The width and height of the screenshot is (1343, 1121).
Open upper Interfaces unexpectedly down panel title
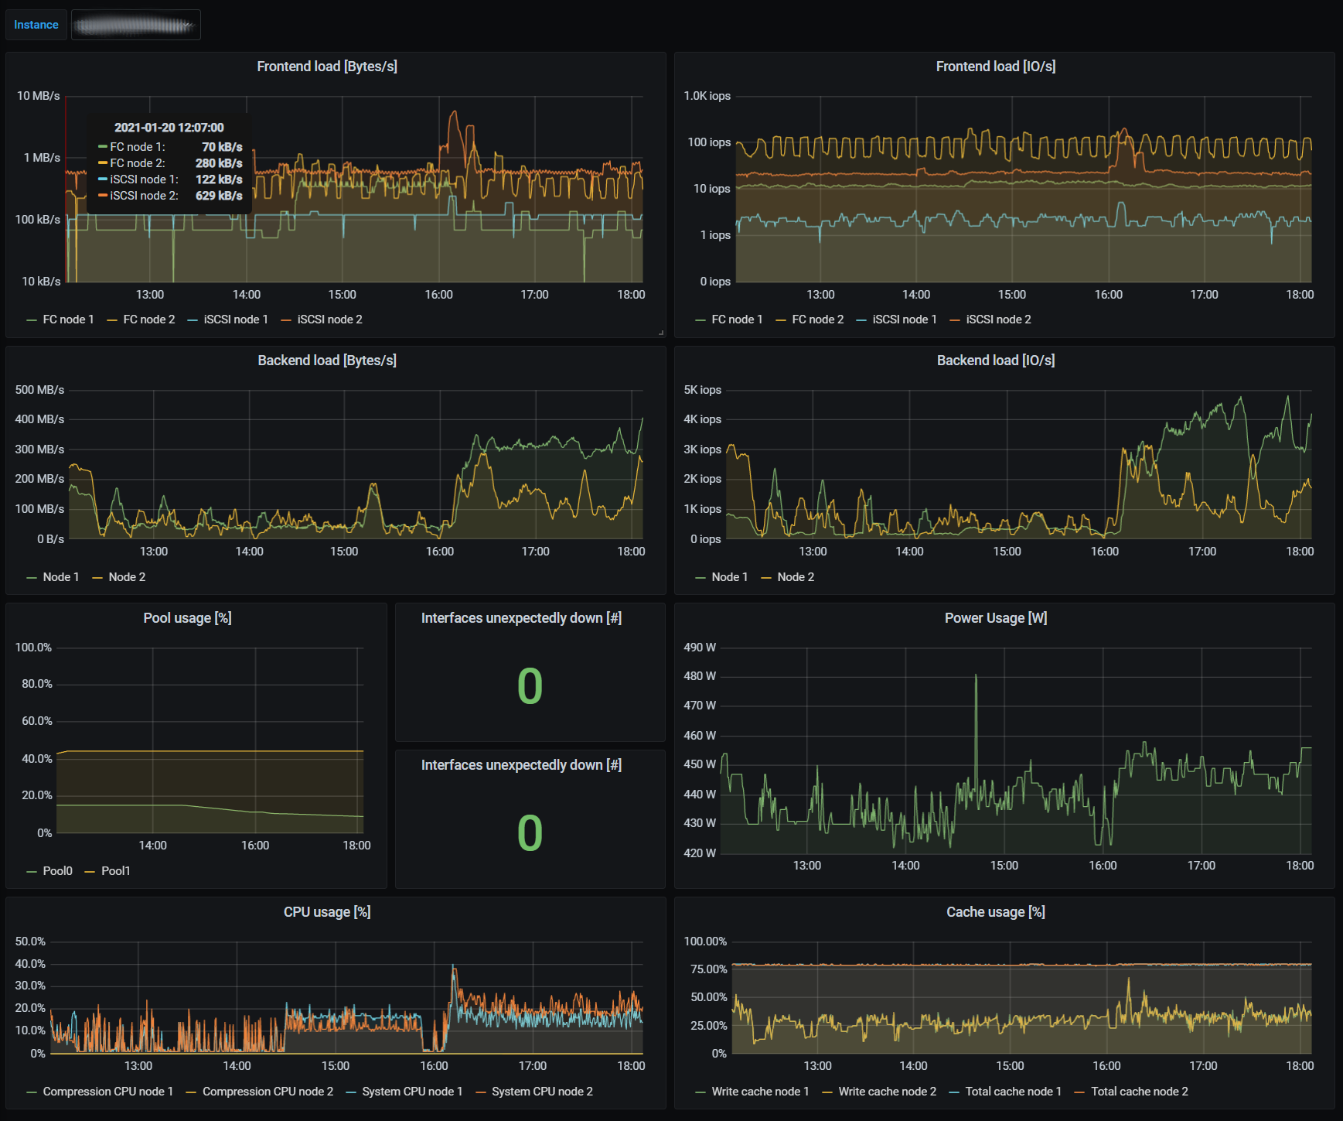coord(521,618)
